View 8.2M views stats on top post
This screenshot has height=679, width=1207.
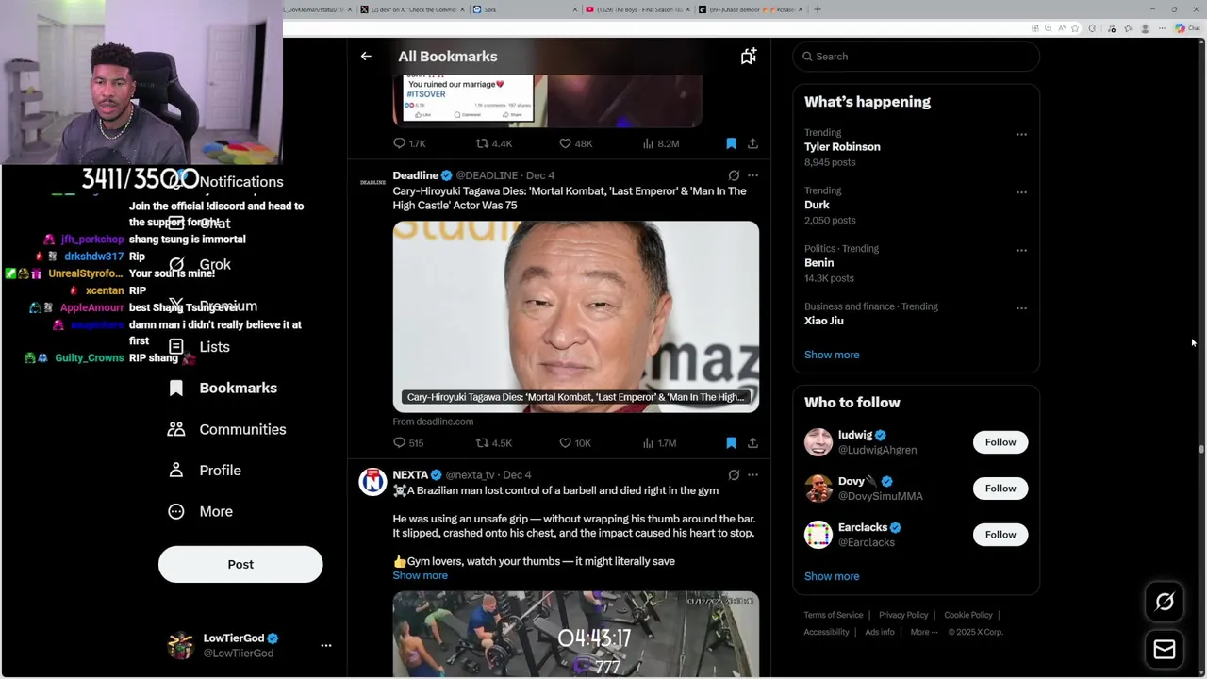[x=660, y=143]
